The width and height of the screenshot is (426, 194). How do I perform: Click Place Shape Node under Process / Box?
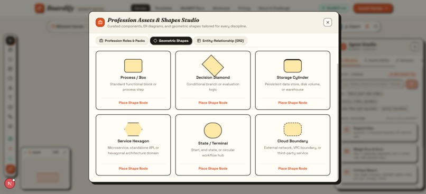(133, 103)
